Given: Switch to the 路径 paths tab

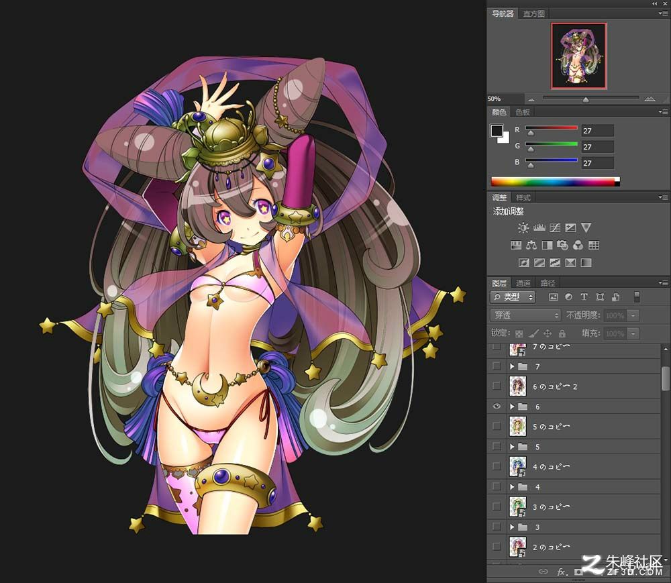Looking at the screenshot, I should [x=548, y=282].
